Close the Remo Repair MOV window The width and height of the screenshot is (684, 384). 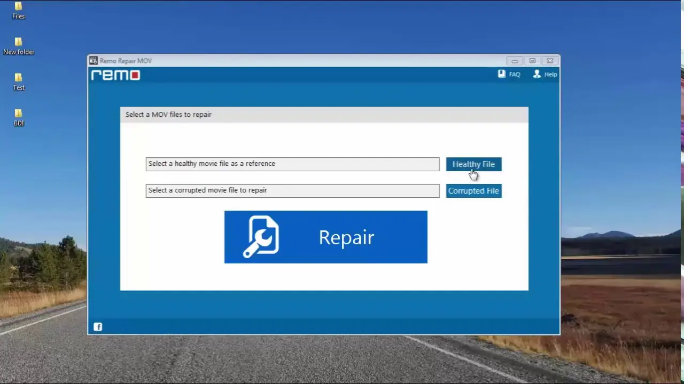550,61
